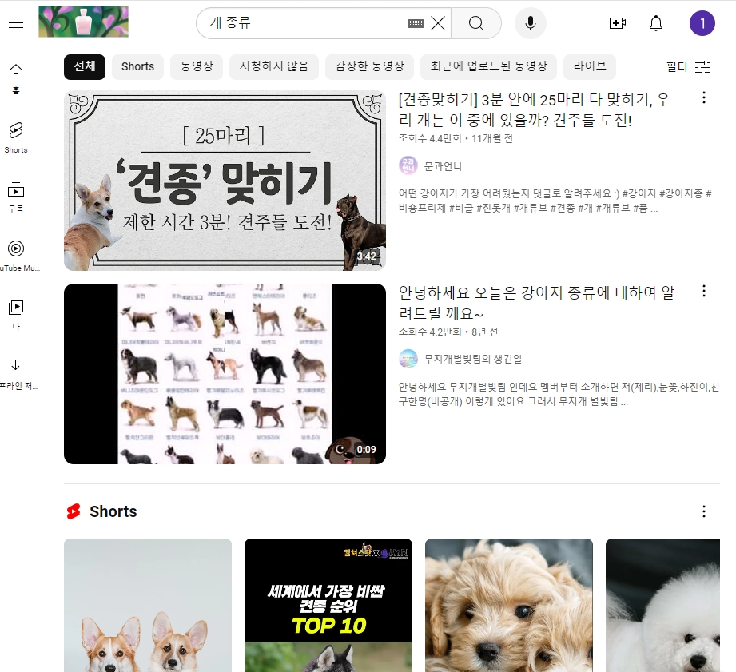
Task: Open the three-dot menu beside the Shorts section
Action: (x=703, y=511)
